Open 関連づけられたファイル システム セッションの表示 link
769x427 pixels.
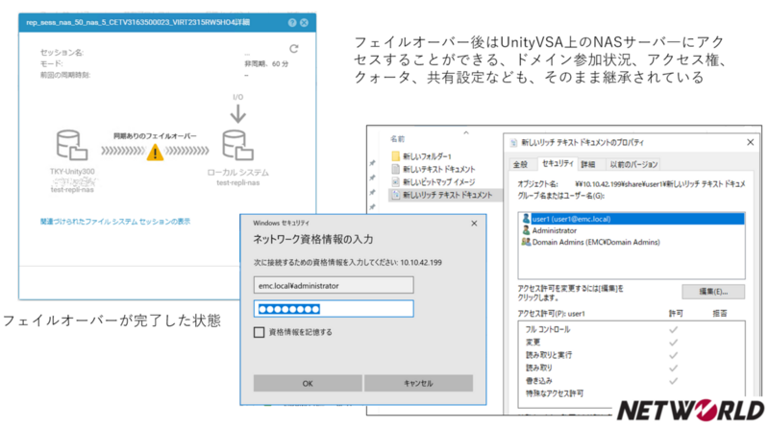115,222
